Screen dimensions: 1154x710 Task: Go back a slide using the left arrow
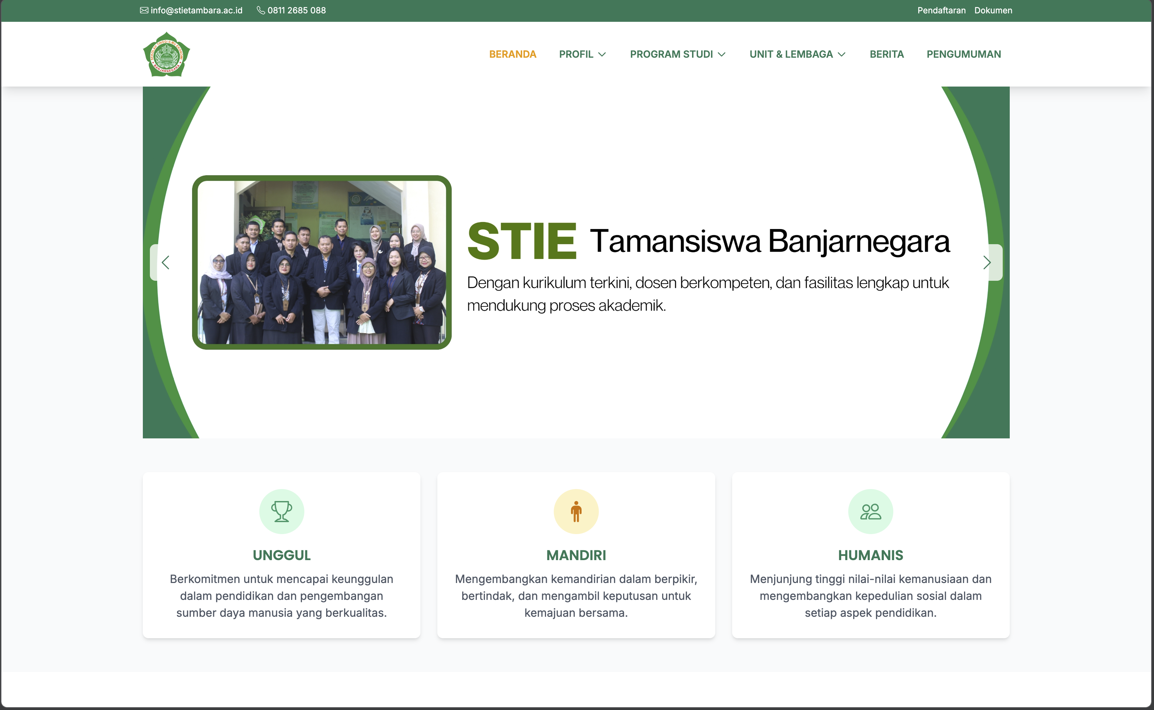(x=166, y=262)
